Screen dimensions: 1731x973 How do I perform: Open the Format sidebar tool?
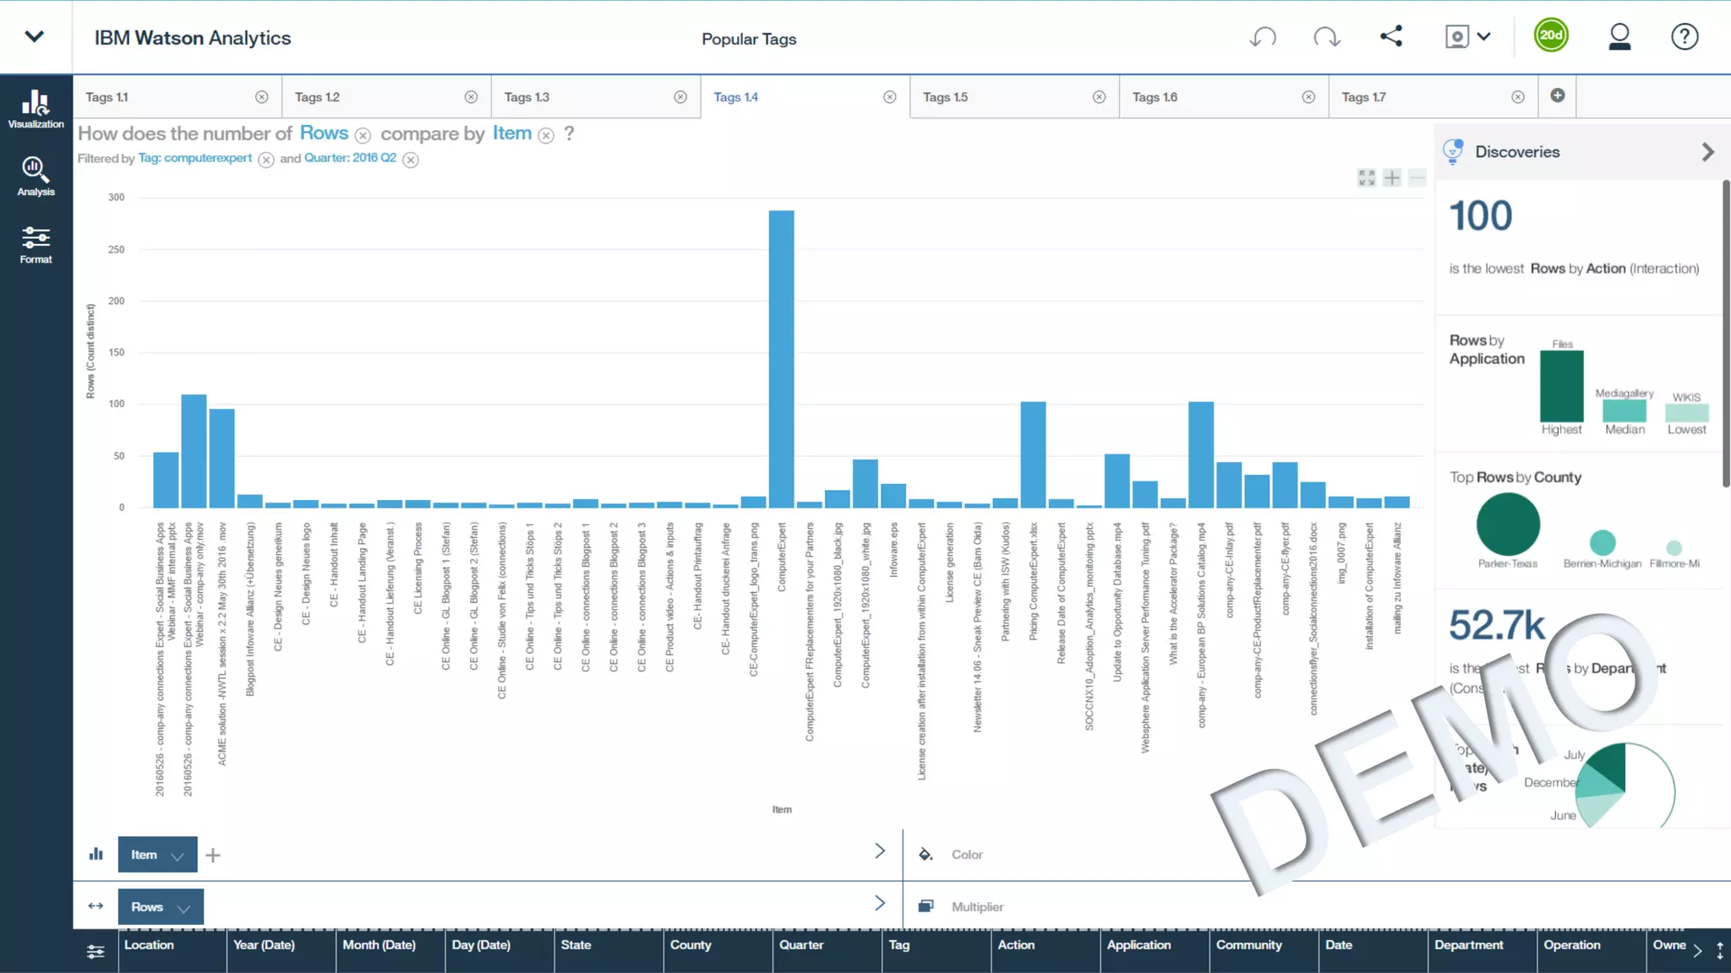pos(35,244)
